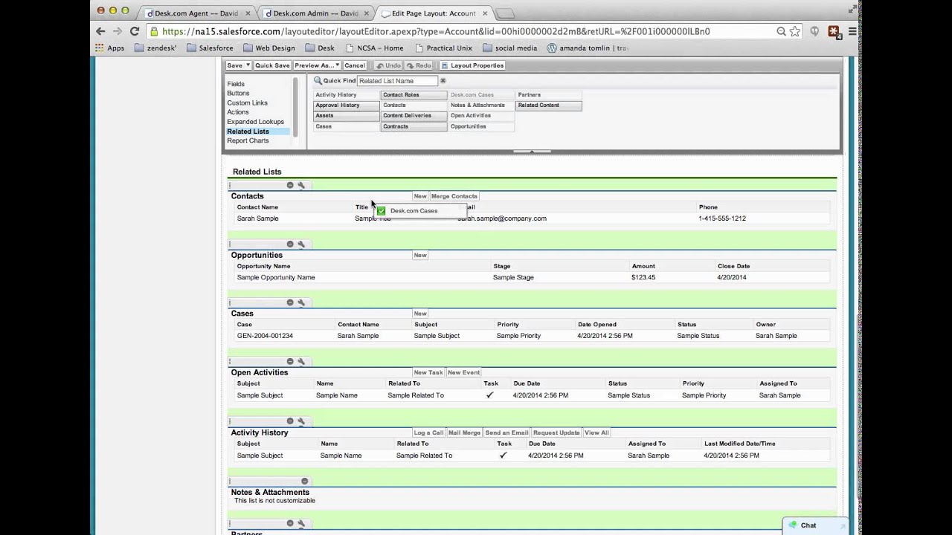Click the Undo button

click(388, 65)
